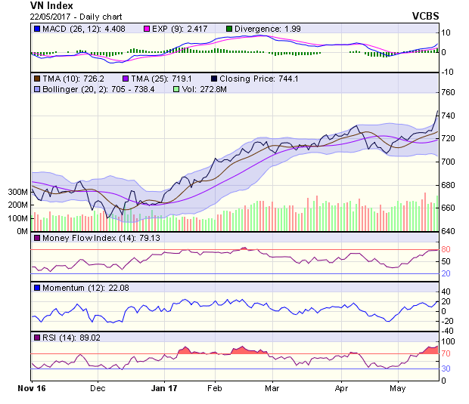Click the RSI 70 overbought level label
Image resolution: width=469 pixels, height=404 pixels.
(x=446, y=353)
